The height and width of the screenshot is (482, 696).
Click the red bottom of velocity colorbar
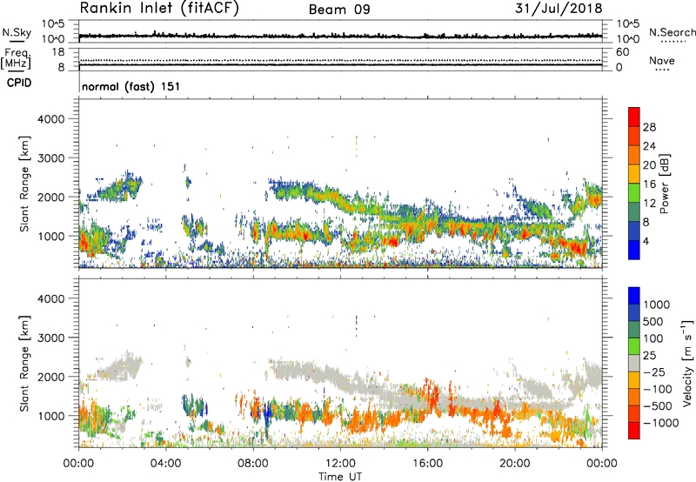click(x=634, y=431)
